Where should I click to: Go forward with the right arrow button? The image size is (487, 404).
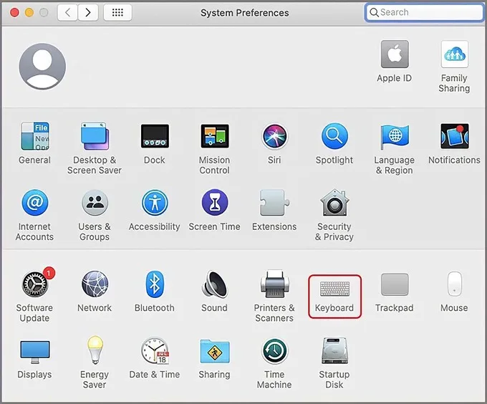tap(88, 12)
